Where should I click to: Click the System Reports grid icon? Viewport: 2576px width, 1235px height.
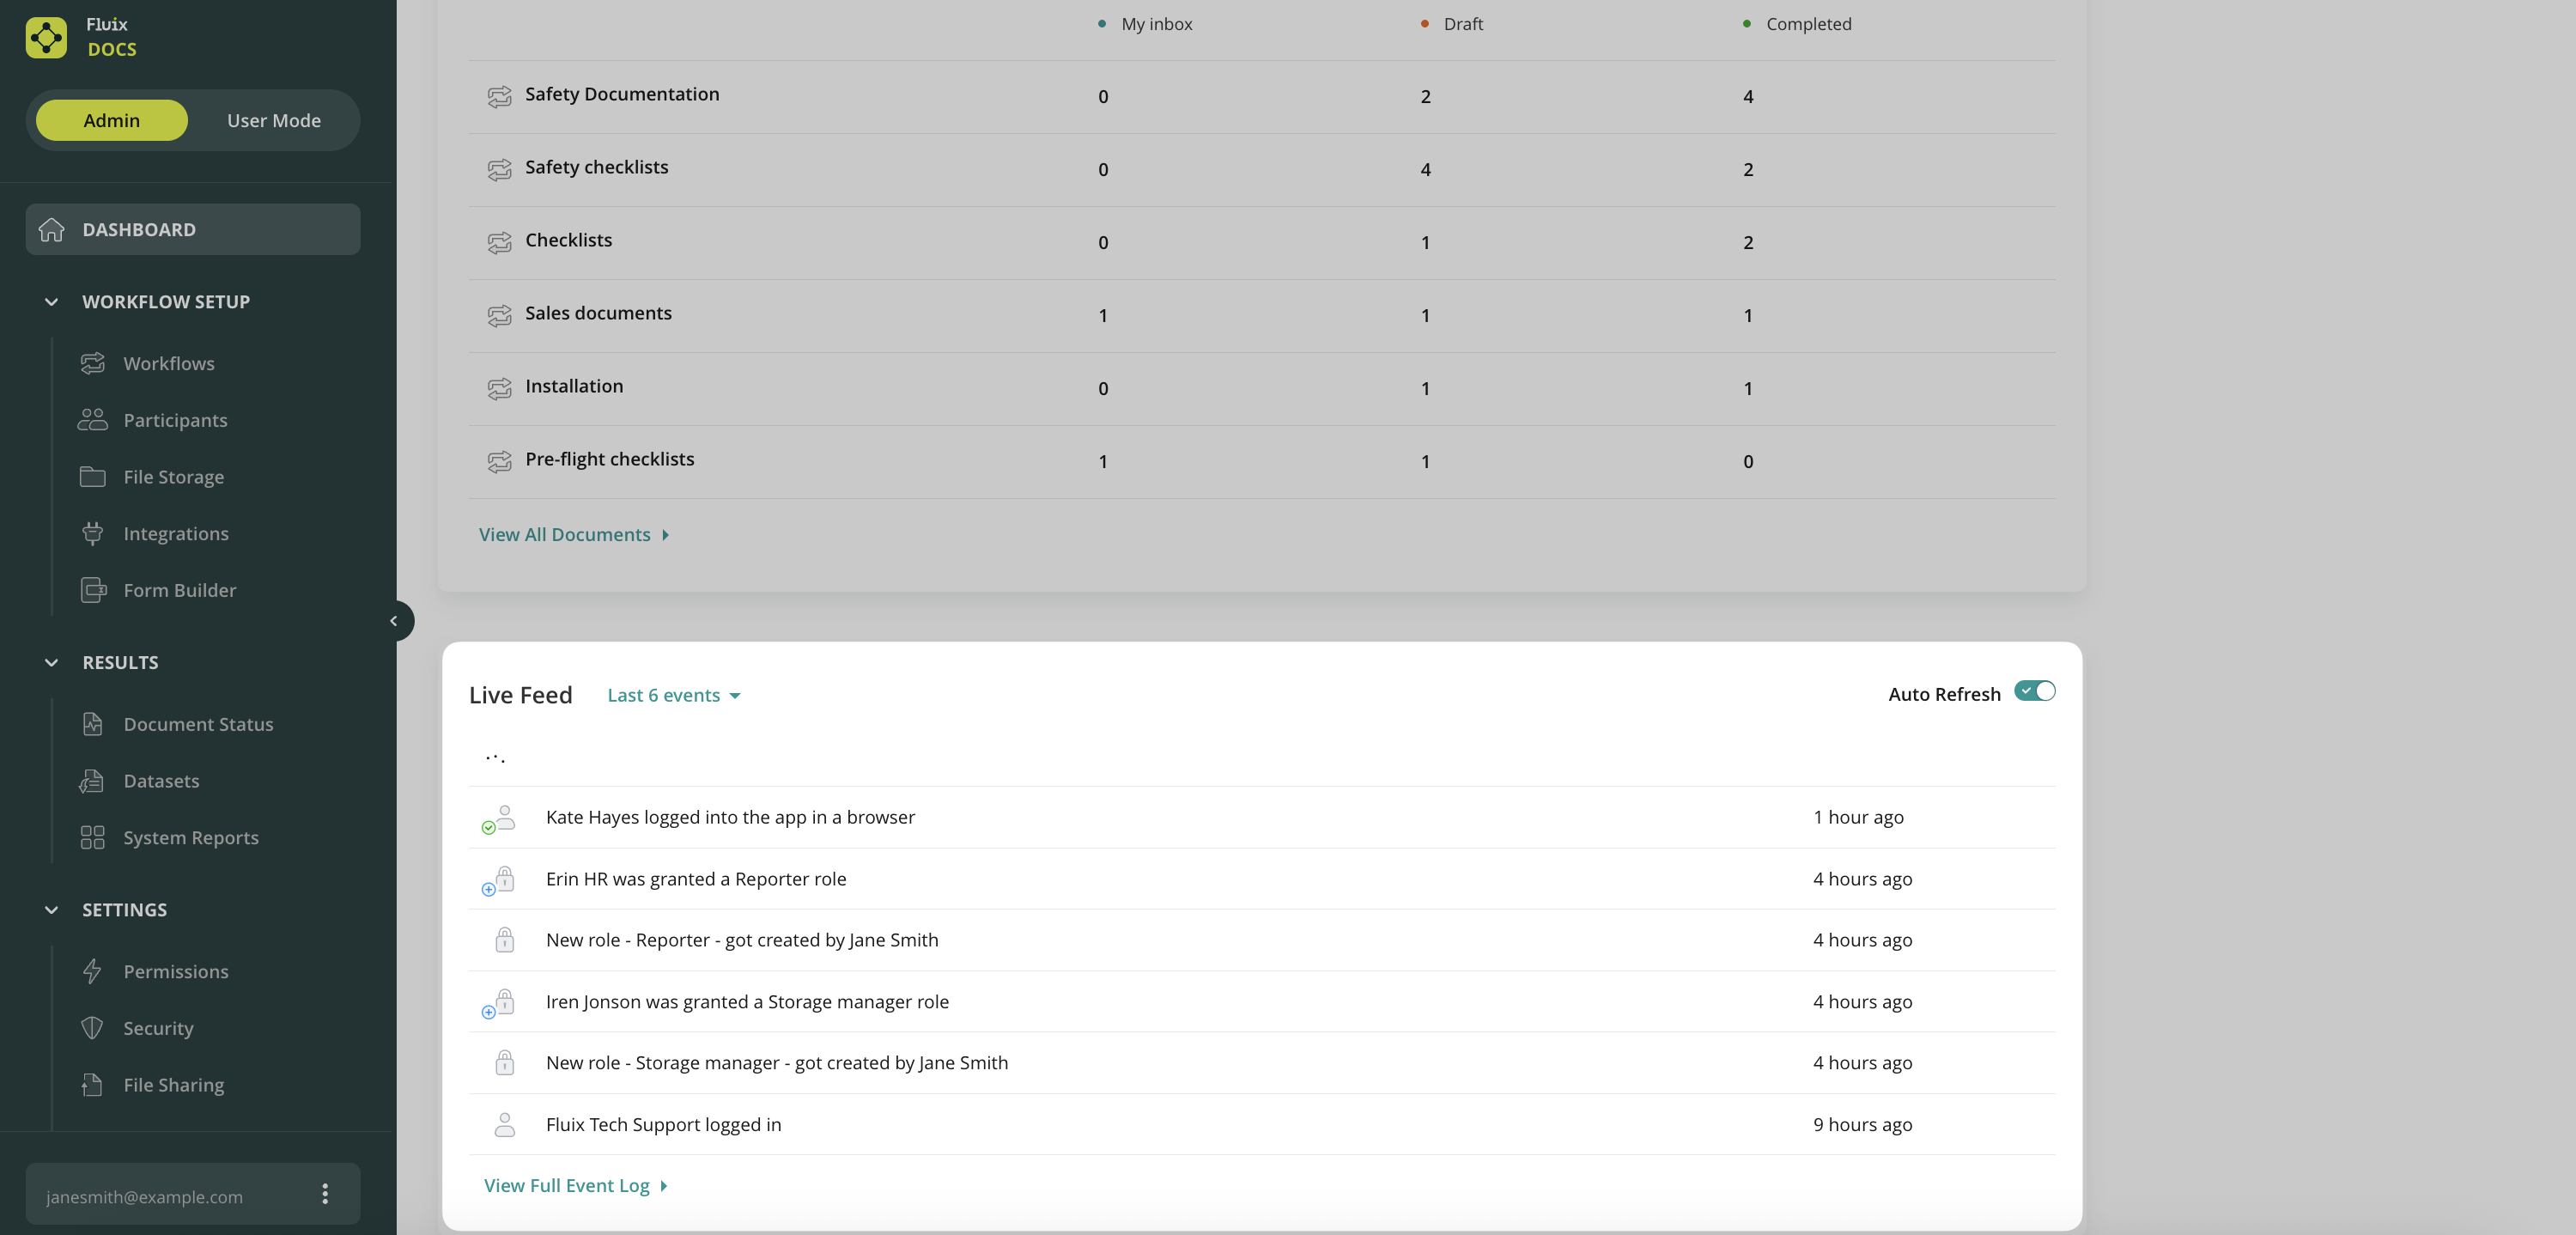pyautogui.click(x=93, y=838)
